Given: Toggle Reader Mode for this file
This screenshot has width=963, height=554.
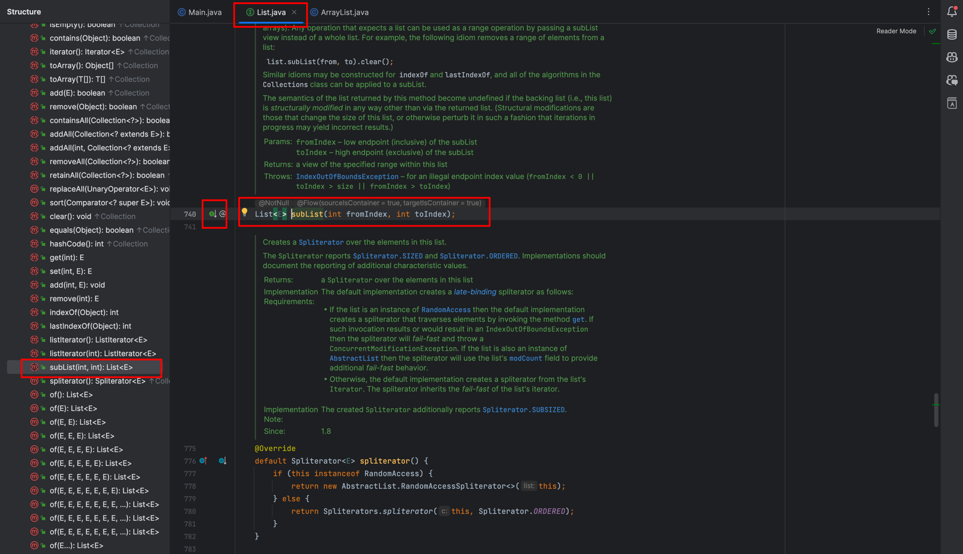Looking at the screenshot, I should coord(896,31).
